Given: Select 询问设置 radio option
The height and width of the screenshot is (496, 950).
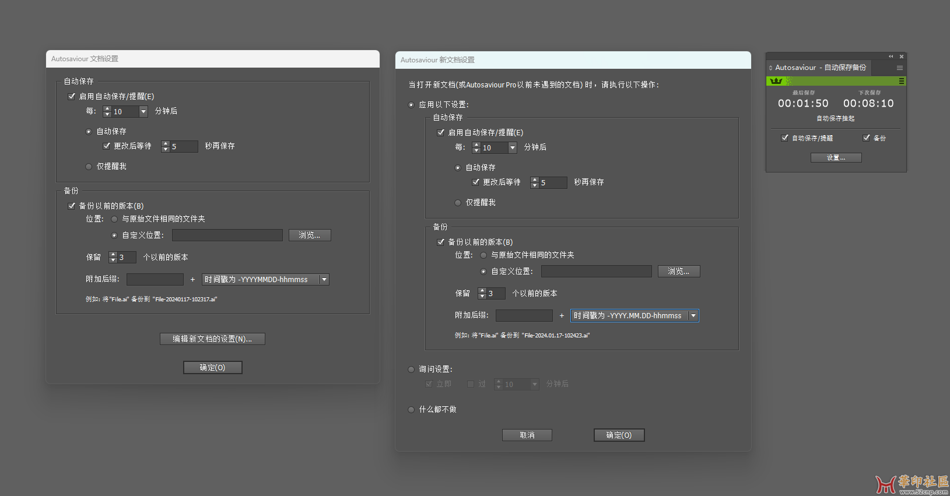Looking at the screenshot, I should 411,370.
